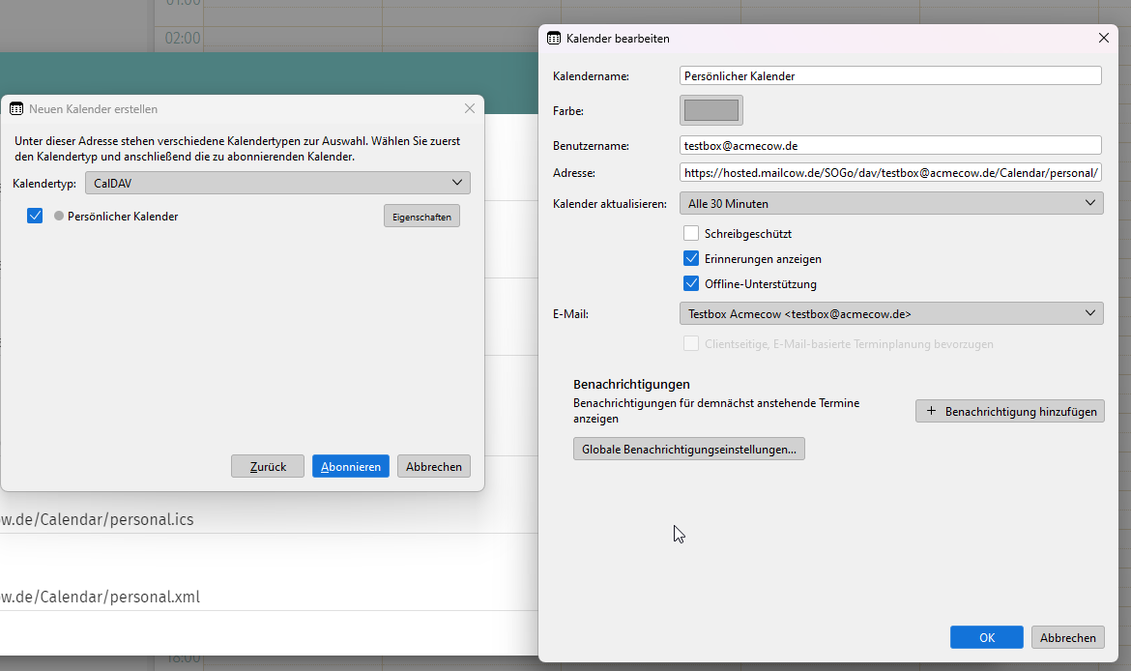Disable Erinnerungen anzeigen
The width and height of the screenshot is (1131, 671).
pyautogui.click(x=691, y=258)
